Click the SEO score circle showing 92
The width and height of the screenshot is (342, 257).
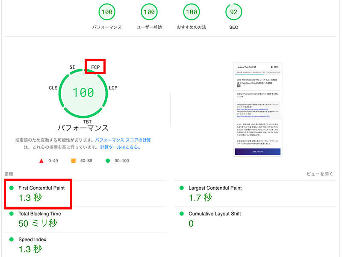[x=233, y=12]
